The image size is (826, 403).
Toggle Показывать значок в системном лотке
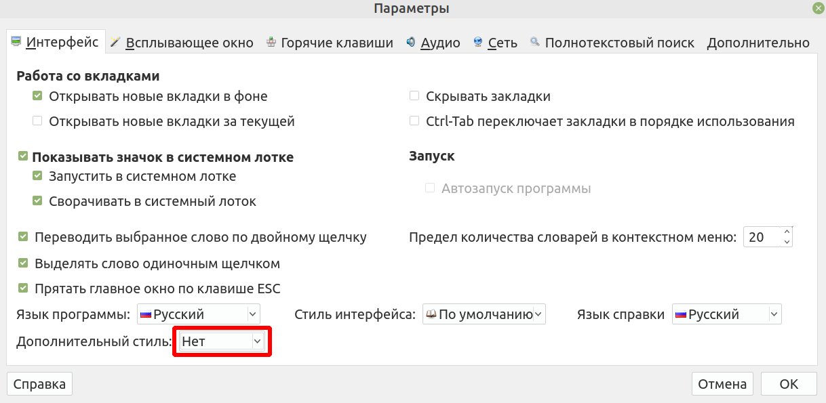156,157
